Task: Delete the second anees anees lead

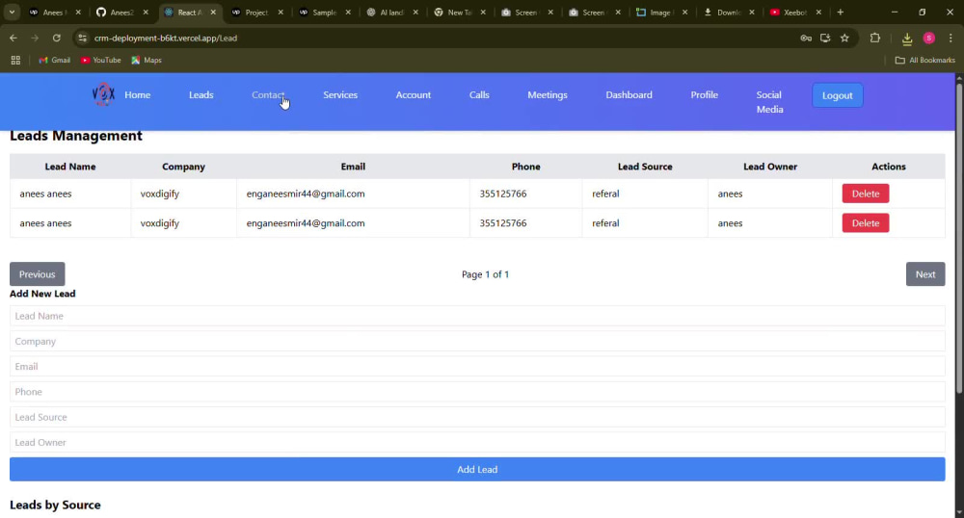Action: point(865,222)
